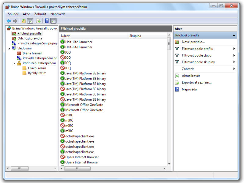Select the first Microsoft Office OneNote rule
244x183 pixels.
coord(84,105)
